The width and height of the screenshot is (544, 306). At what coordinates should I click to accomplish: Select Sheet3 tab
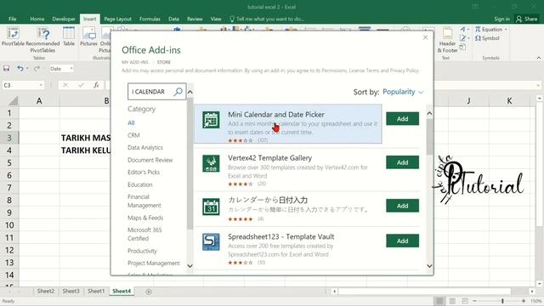pos(71,292)
